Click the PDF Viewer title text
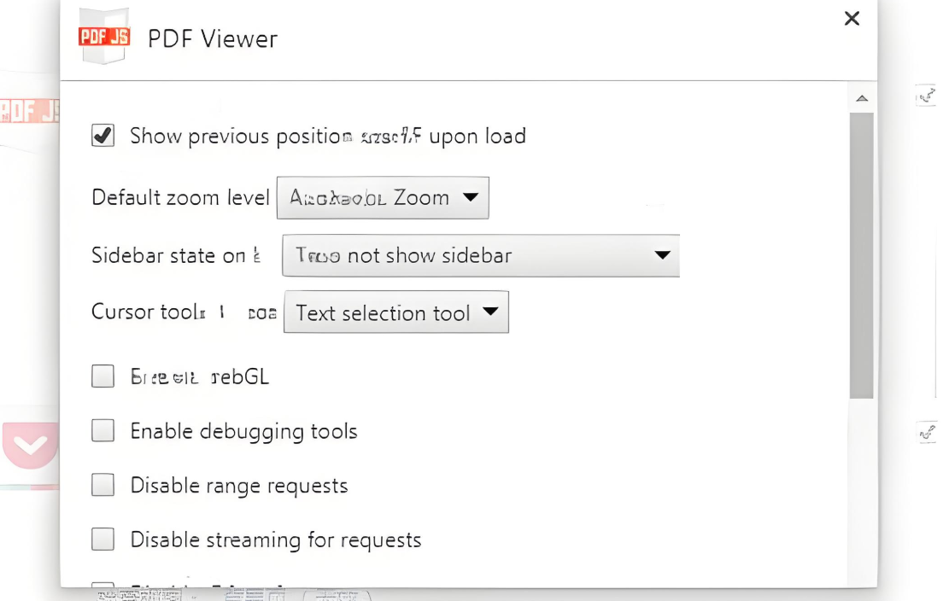943x601 pixels. [x=213, y=39]
